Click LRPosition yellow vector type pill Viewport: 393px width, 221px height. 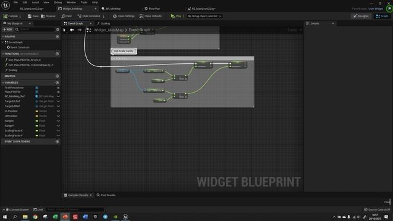37,116
